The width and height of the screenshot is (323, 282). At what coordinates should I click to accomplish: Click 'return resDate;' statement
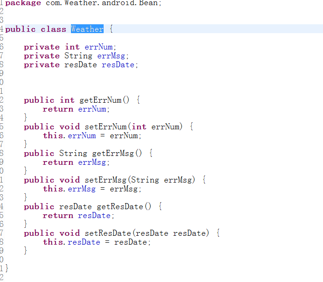78,215
